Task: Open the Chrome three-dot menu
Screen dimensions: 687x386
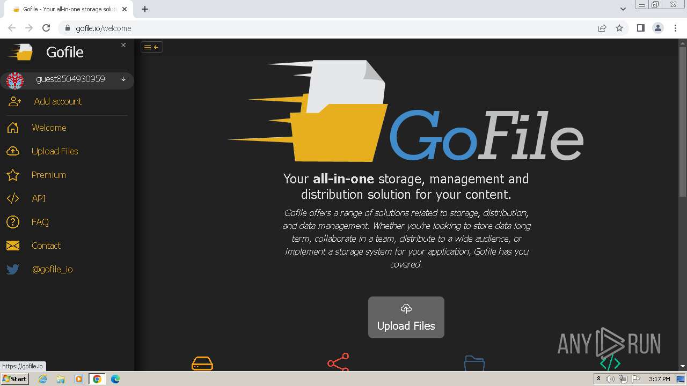Action: (675, 28)
